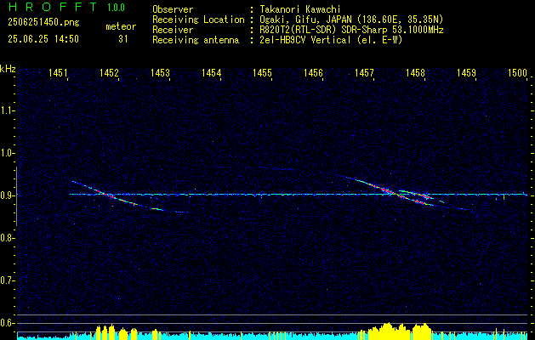Click time axis marker 1457

(x=364, y=72)
